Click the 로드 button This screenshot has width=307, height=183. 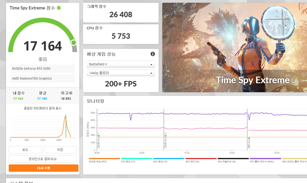tap(25, 150)
